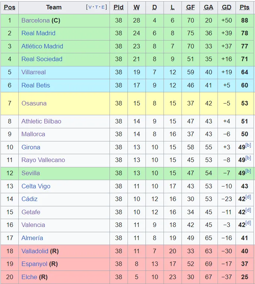Open the Athletic Bilbao link
255x284 pixels.
click(x=41, y=121)
